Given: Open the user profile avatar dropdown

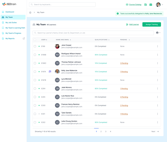Looking at the screenshot, I should coord(160,4).
